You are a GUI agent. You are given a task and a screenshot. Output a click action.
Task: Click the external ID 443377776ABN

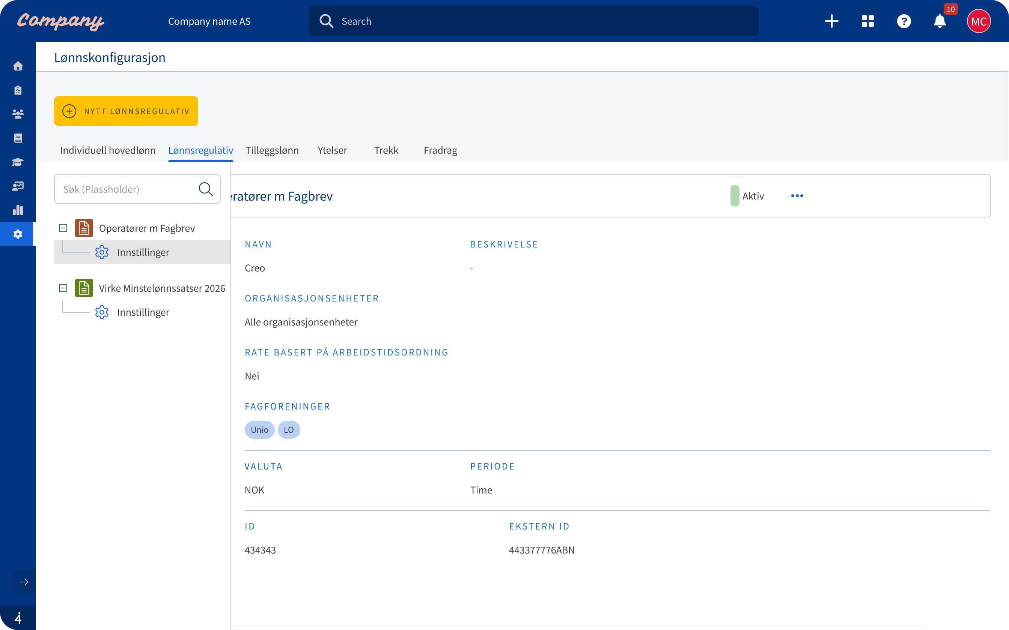click(x=542, y=550)
